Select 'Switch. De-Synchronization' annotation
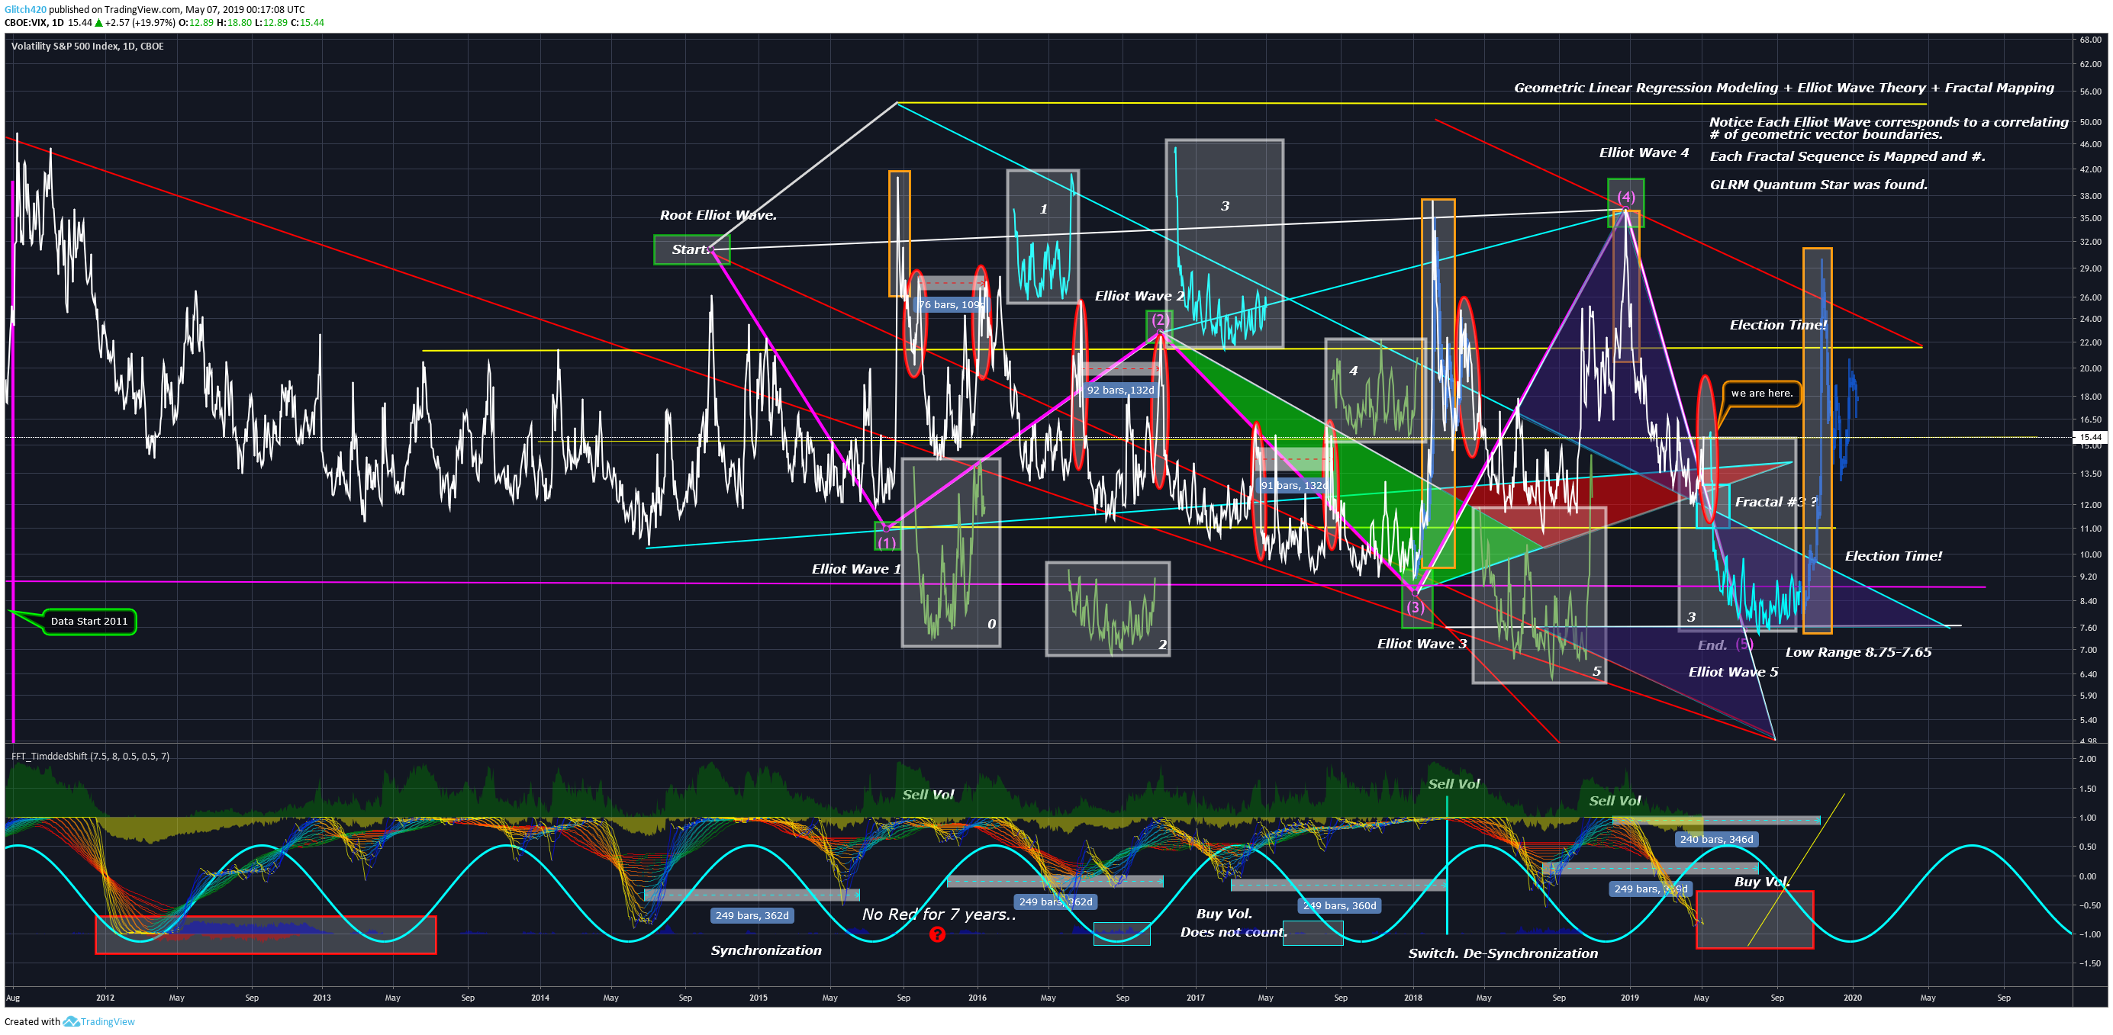This screenshot has height=1035, width=2113. [1503, 953]
